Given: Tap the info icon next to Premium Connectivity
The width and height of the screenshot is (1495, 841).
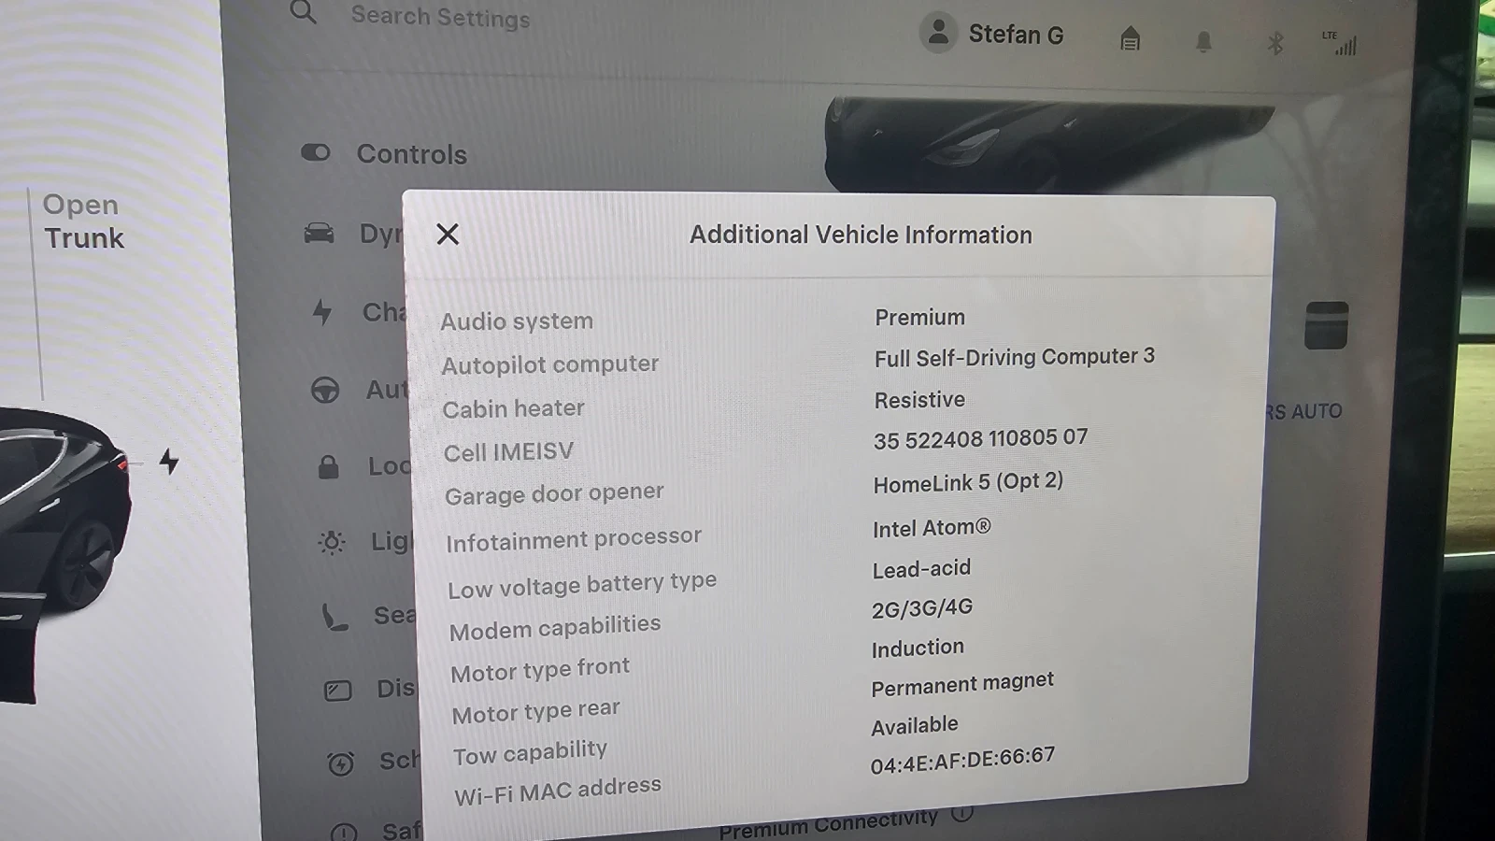Looking at the screenshot, I should pos(963,813).
